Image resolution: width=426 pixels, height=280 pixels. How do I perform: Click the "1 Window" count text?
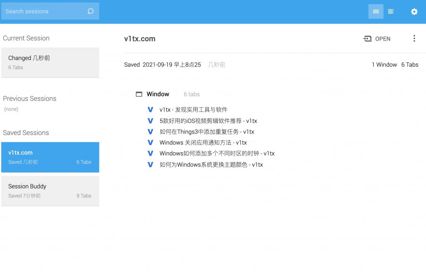[x=384, y=64]
